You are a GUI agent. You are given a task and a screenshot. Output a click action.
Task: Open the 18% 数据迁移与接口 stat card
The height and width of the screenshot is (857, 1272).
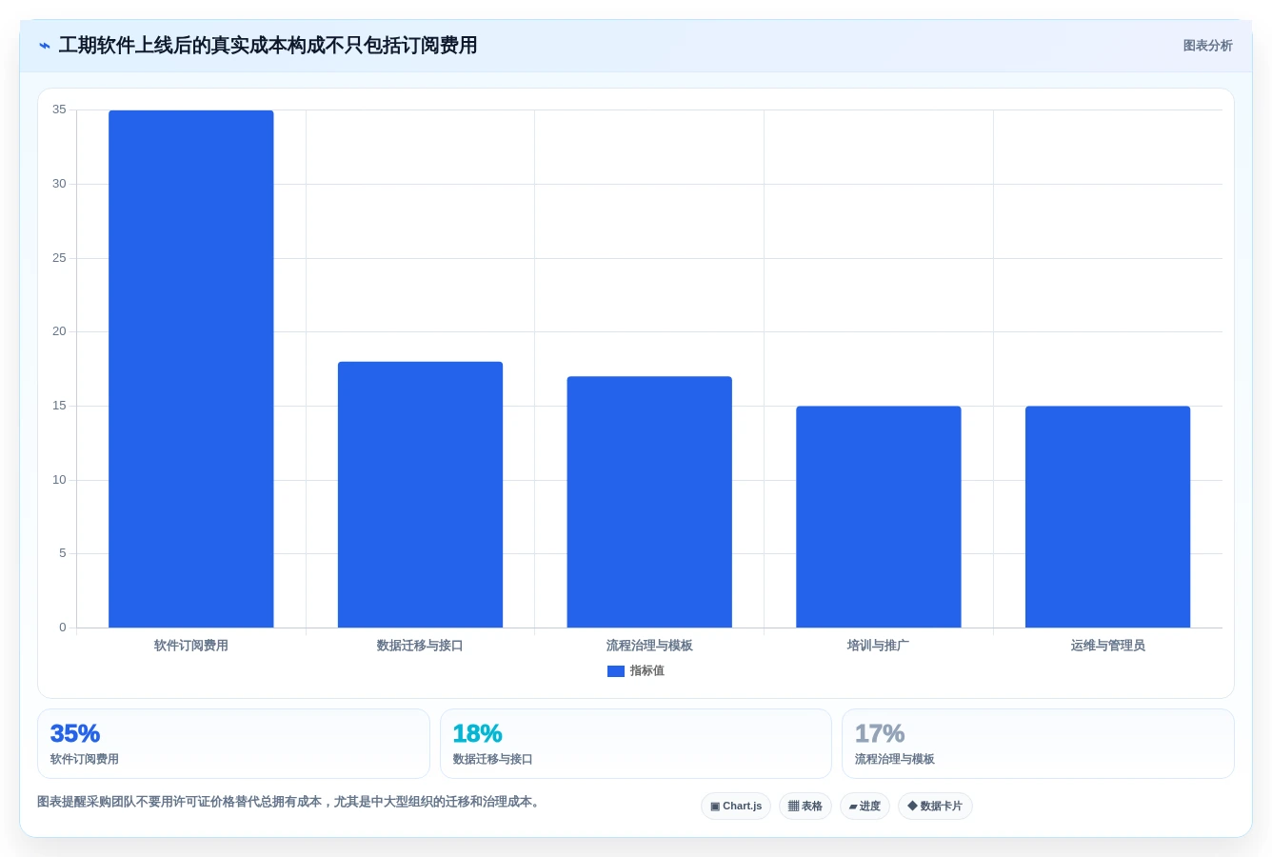coord(636,744)
